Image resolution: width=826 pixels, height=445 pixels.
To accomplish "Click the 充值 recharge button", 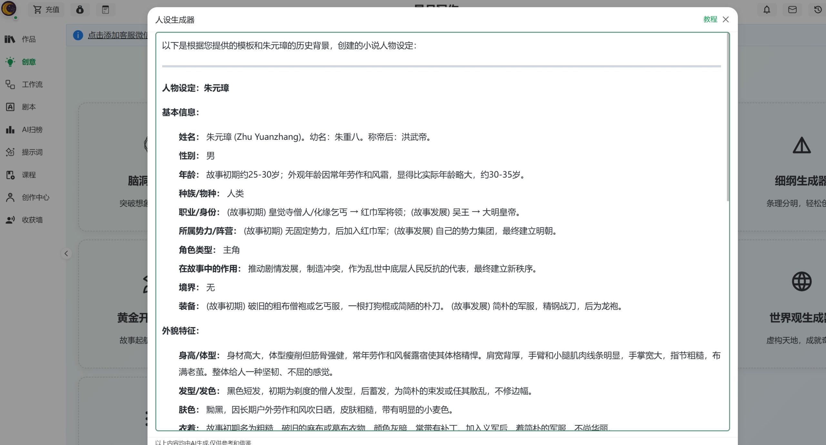I will click(46, 9).
